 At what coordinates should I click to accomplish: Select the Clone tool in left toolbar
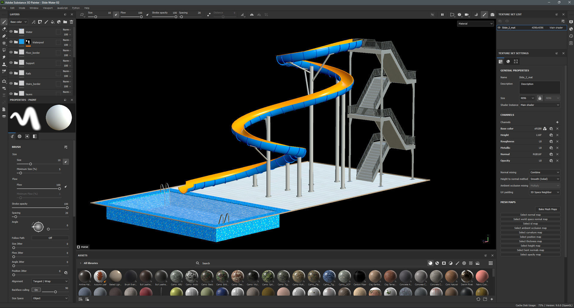point(4,65)
